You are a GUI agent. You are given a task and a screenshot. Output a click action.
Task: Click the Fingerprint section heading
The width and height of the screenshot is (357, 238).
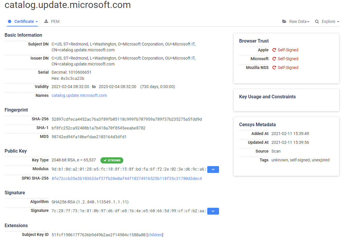(x=16, y=110)
